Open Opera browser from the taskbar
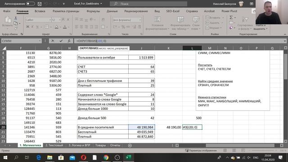Screen dimensions: 288x162 point(83,157)
